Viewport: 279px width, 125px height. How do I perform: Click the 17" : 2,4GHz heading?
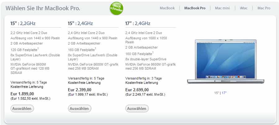(x=138, y=24)
